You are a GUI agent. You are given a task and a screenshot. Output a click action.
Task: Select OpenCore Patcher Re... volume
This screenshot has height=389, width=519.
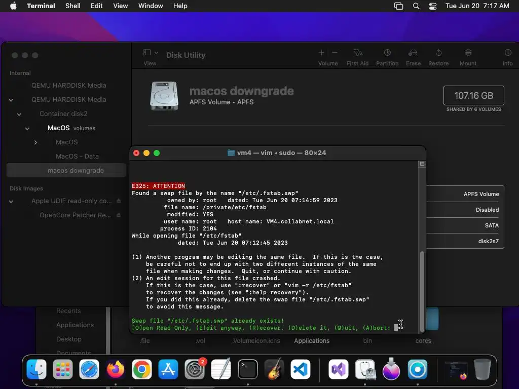tap(75, 215)
